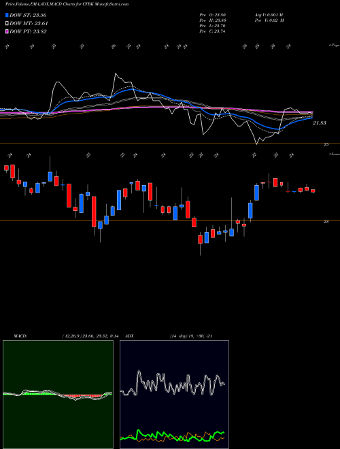Select the 'DOW PT: 23.82' legend text
This screenshot has width=340, height=449.
(x=28, y=31)
